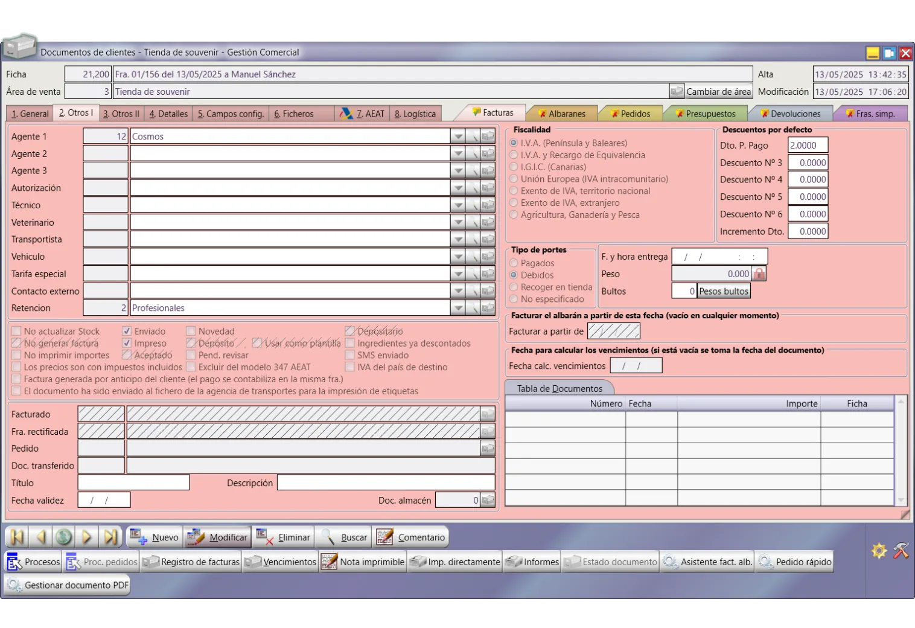The image size is (915, 628).
Task: Click the padlock icon beside Peso
Action: tap(759, 274)
